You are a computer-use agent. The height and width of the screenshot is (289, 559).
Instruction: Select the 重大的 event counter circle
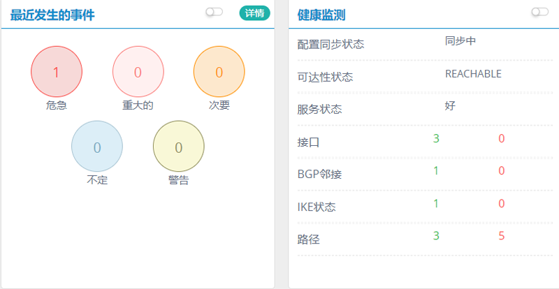coord(138,72)
